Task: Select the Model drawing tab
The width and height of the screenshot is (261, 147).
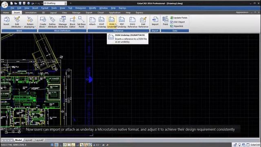Action: (x=18, y=140)
